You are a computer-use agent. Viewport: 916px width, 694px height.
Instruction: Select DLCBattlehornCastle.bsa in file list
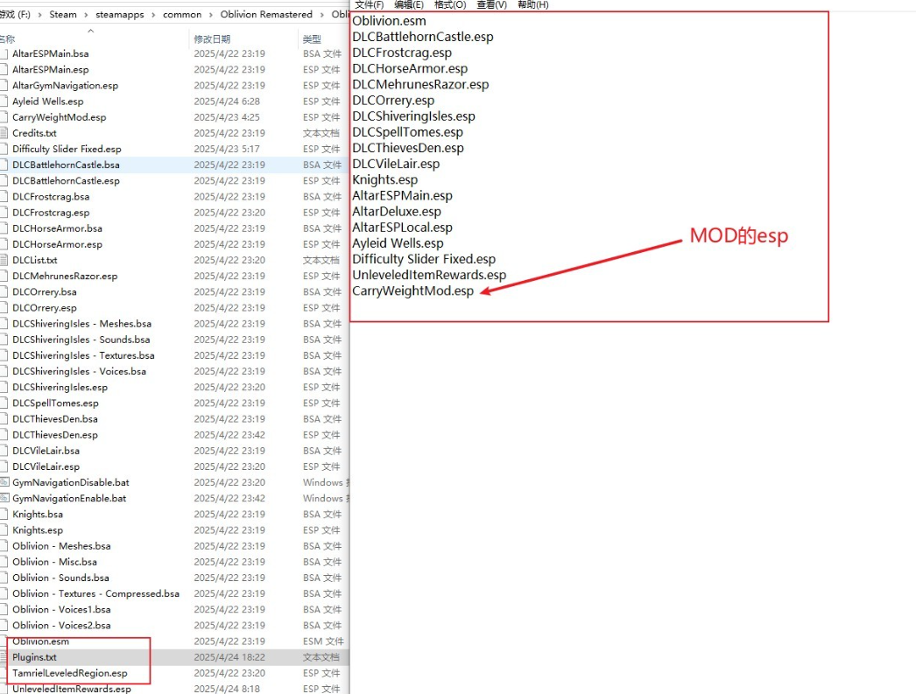[x=66, y=165]
